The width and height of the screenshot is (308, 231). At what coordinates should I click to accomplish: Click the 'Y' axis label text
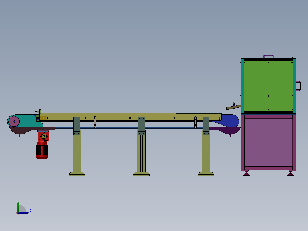(x=18, y=199)
